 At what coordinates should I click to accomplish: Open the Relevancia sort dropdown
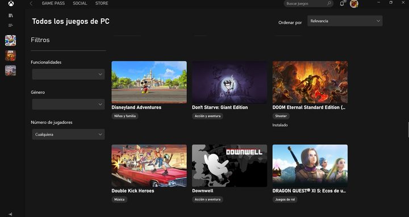pyautogui.click(x=345, y=21)
